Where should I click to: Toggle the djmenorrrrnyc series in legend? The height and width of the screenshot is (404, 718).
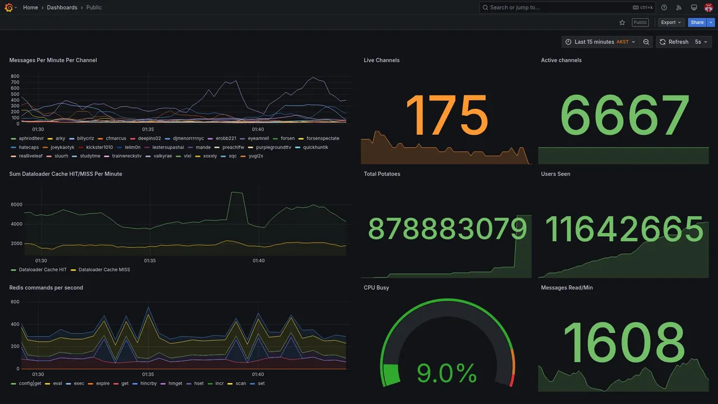coord(188,139)
